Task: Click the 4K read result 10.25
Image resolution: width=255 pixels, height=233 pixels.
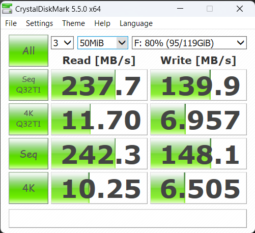Action: tap(99, 188)
